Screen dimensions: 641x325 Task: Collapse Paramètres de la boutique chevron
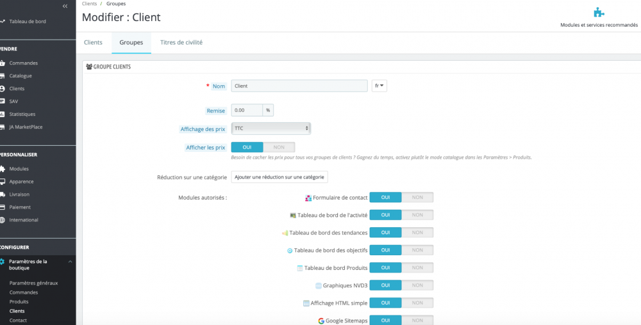(x=70, y=262)
